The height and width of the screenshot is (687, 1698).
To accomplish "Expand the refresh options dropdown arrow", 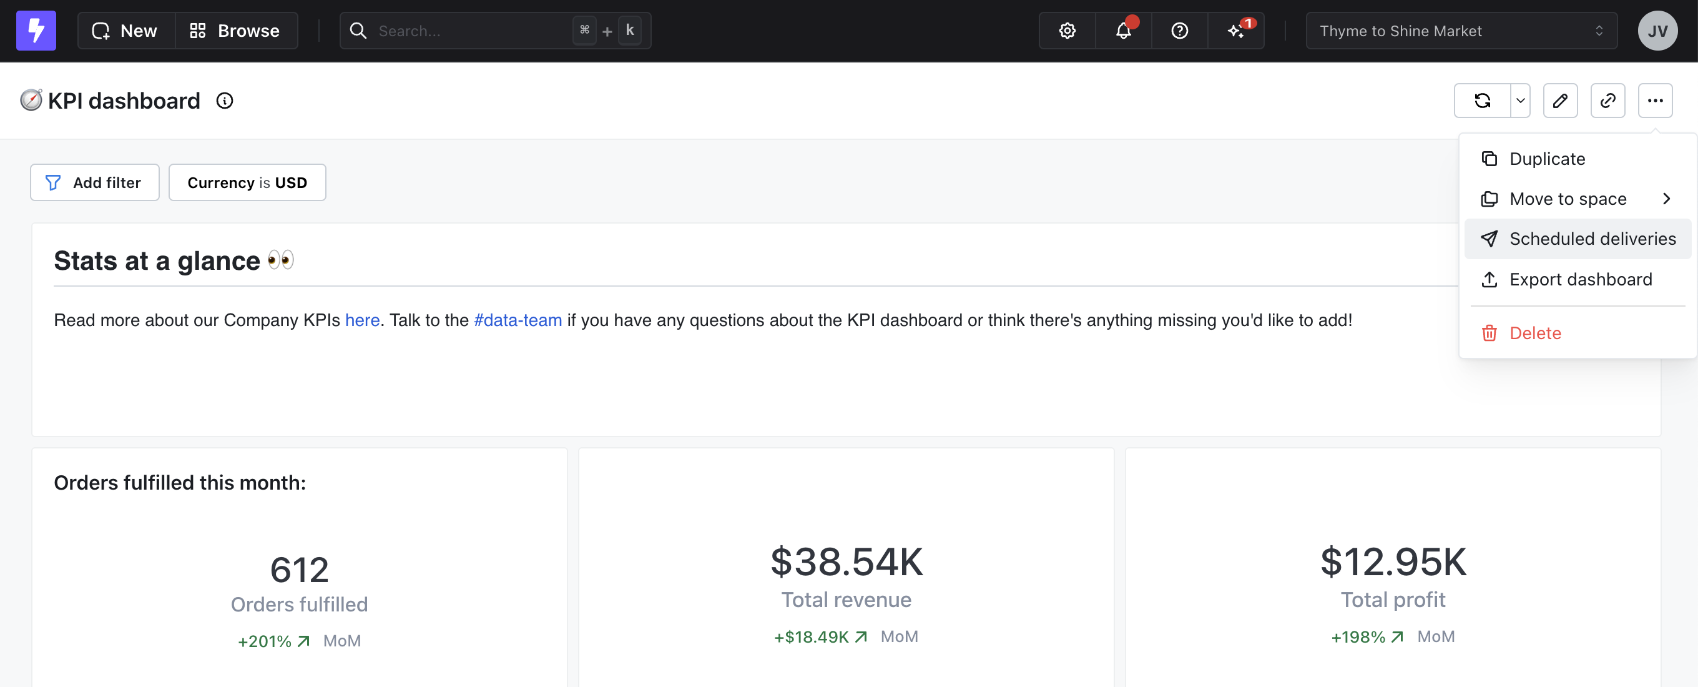I will click(x=1520, y=101).
